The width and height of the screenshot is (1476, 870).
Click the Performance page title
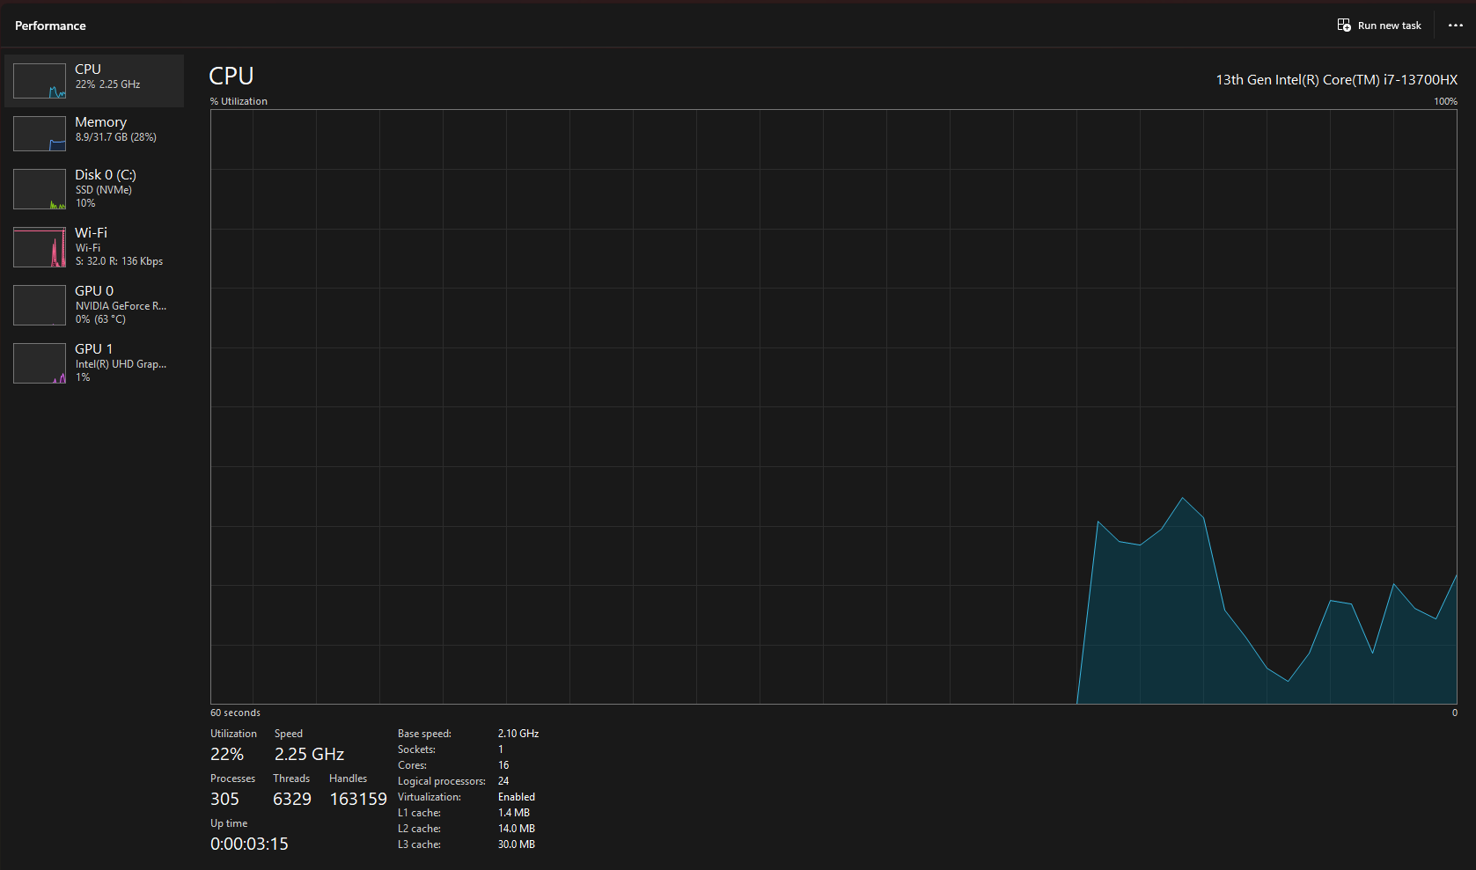coord(50,26)
